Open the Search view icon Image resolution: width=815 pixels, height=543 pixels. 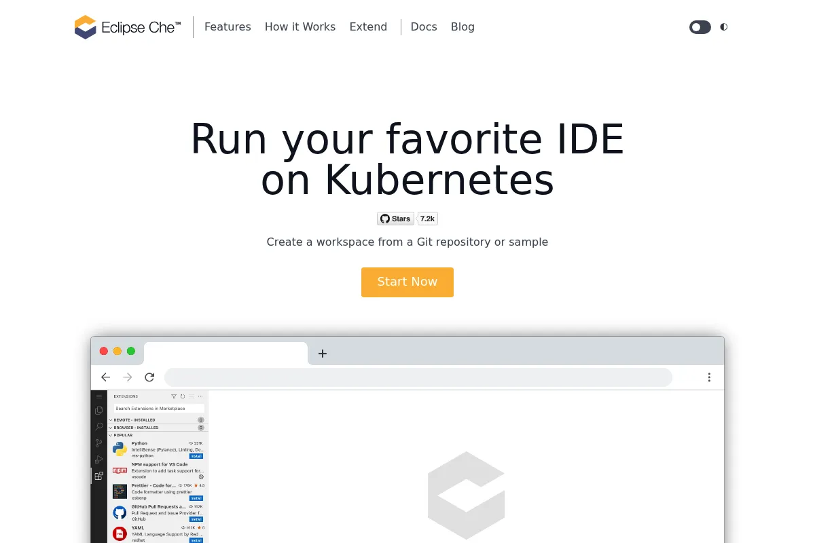99,427
